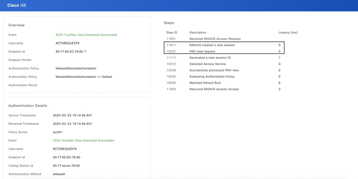
Task: Click the Cisco ISE header title
Action: click(17, 5)
